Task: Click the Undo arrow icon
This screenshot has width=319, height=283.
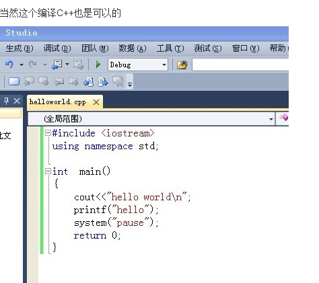Action: point(9,65)
